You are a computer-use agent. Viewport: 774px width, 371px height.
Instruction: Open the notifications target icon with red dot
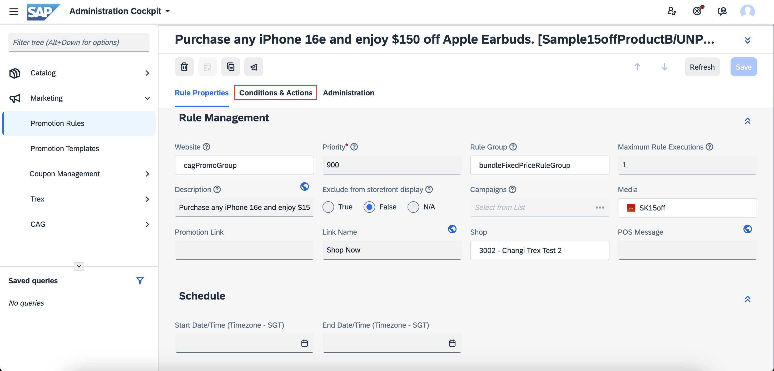(697, 11)
